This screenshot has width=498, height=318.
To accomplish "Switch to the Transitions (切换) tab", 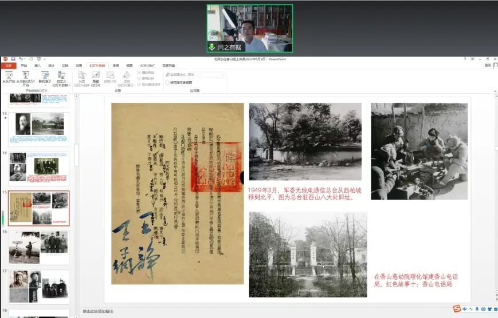I will pyautogui.click(x=65, y=66).
